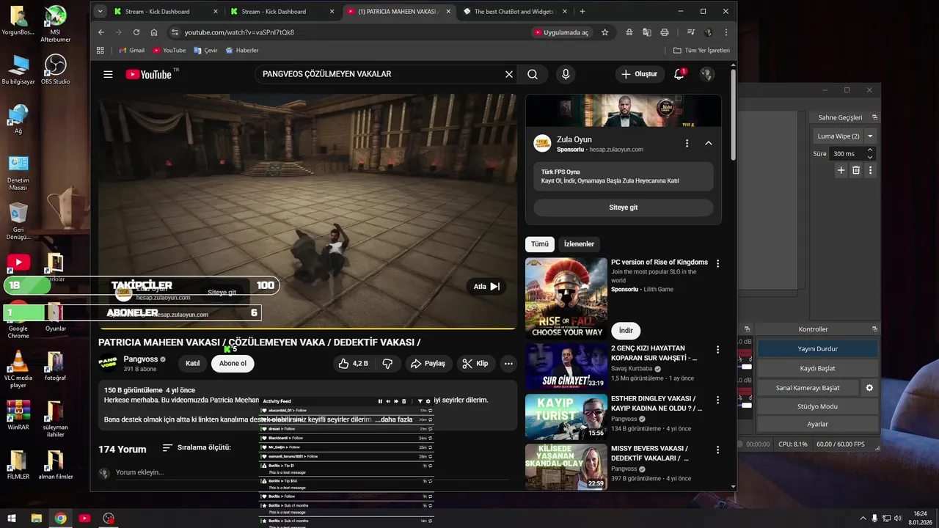Open the Windows Start menu
This screenshot has width=939, height=528.
click(12, 518)
